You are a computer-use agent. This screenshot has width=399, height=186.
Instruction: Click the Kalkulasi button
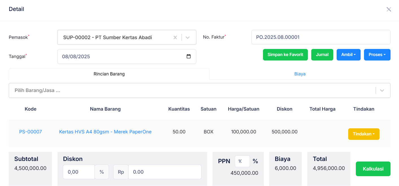coord(373,169)
